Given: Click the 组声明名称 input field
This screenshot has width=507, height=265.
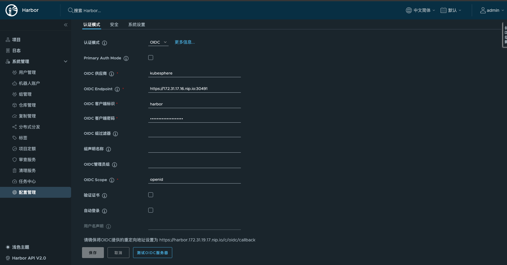Looking at the screenshot, I should pyautogui.click(x=194, y=148).
